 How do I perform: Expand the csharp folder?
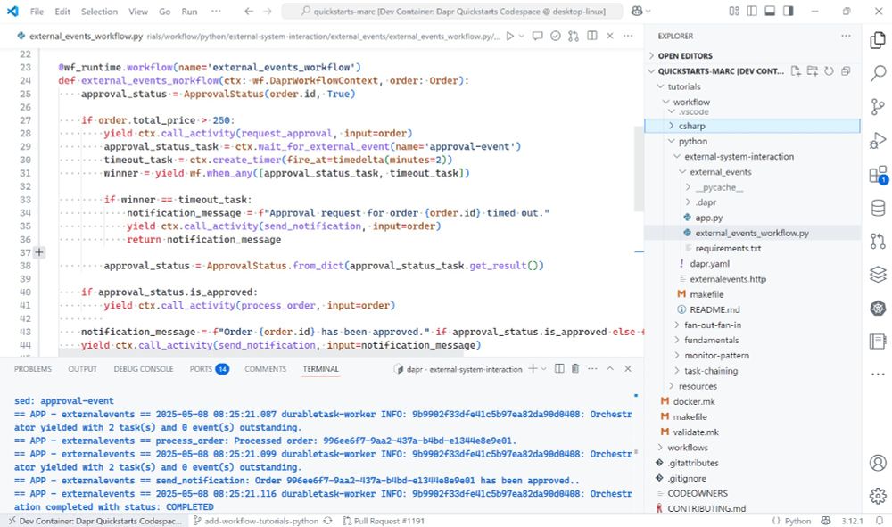pos(752,126)
